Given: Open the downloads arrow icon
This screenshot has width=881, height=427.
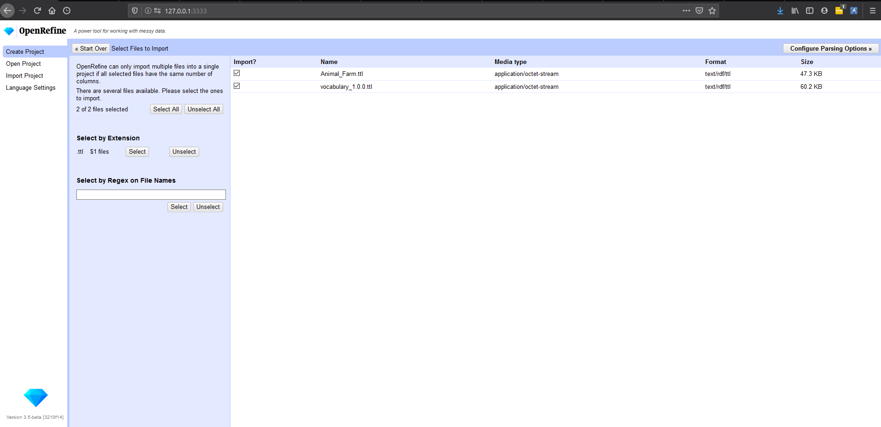Looking at the screenshot, I should [780, 11].
